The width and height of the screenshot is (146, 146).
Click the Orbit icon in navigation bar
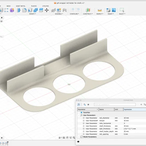click(x=60, y=138)
